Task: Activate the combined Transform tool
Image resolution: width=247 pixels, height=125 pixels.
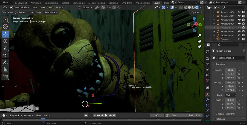Action: pyautogui.click(x=5, y=55)
